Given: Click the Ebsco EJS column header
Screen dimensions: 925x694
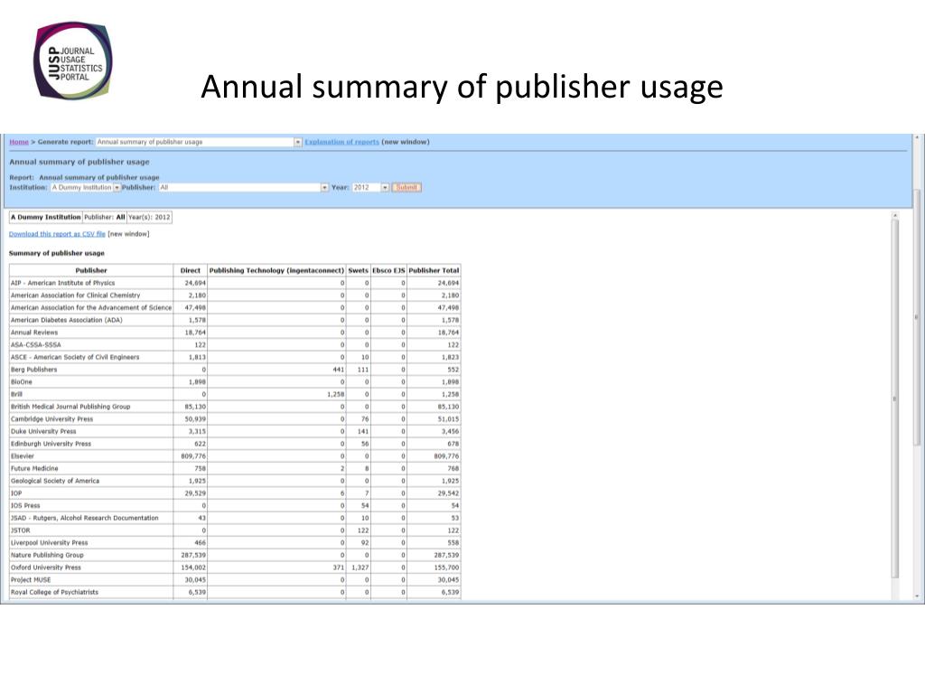Looking at the screenshot, I should (x=388, y=270).
